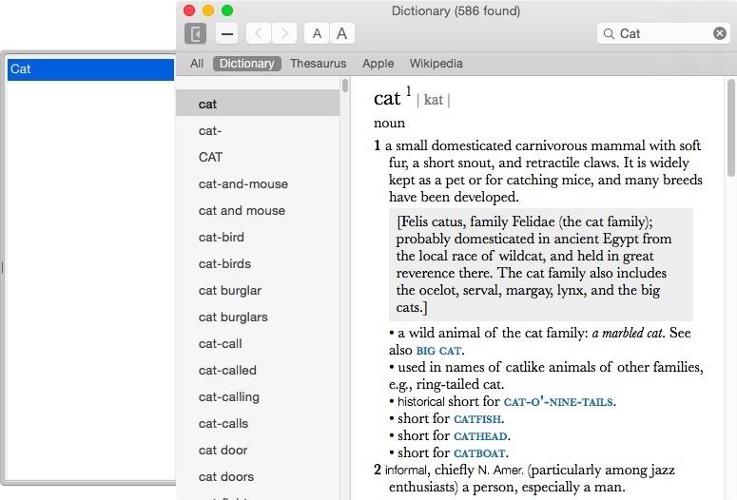Select the 'cat' entry in list
The image size is (737, 500).
click(258, 104)
